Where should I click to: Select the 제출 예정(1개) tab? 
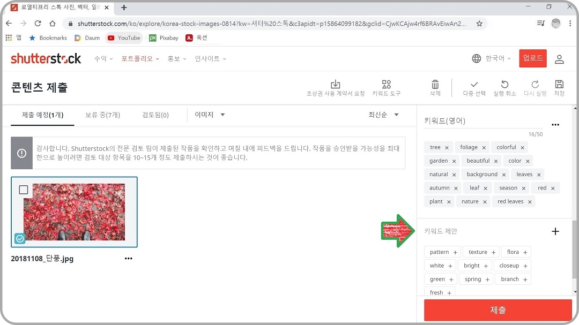pyautogui.click(x=42, y=115)
